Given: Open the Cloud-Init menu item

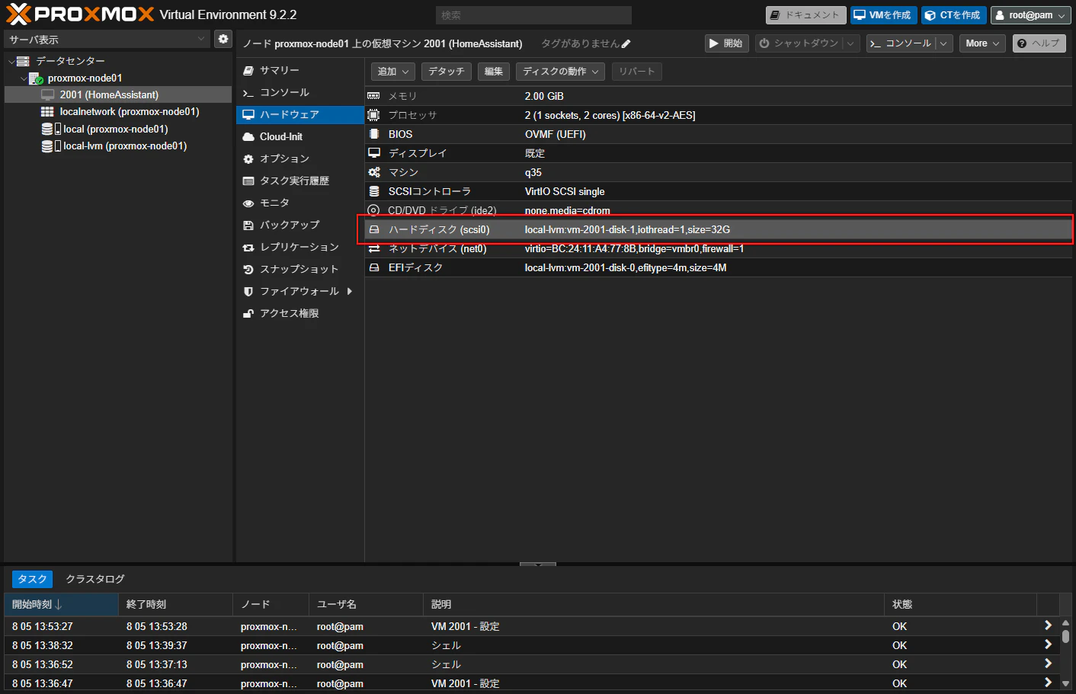Looking at the screenshot, I should point(300,136).
